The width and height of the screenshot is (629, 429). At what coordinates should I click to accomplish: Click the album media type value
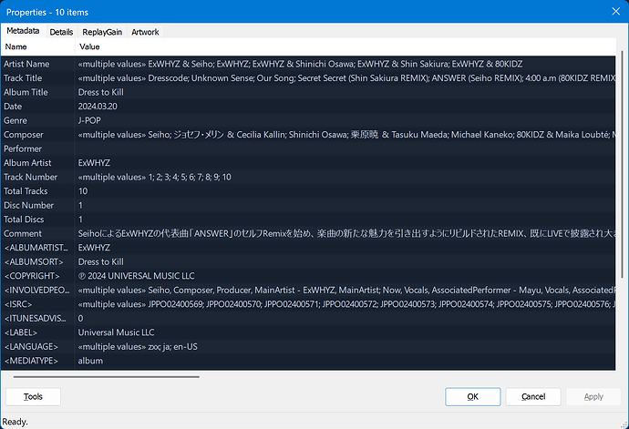[90, 361]
